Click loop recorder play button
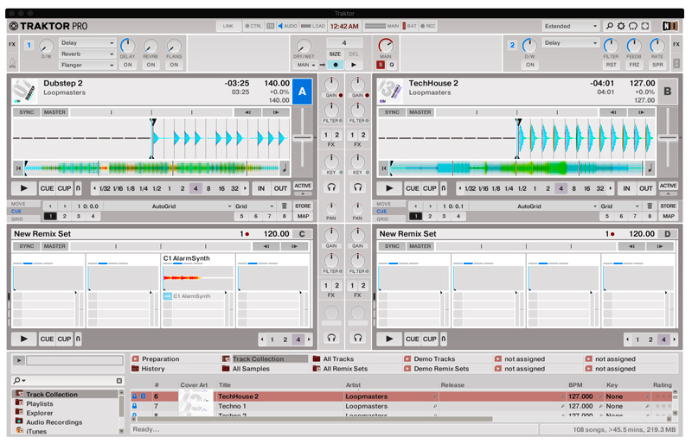This screenshot has height=444, width=692. 354,65
